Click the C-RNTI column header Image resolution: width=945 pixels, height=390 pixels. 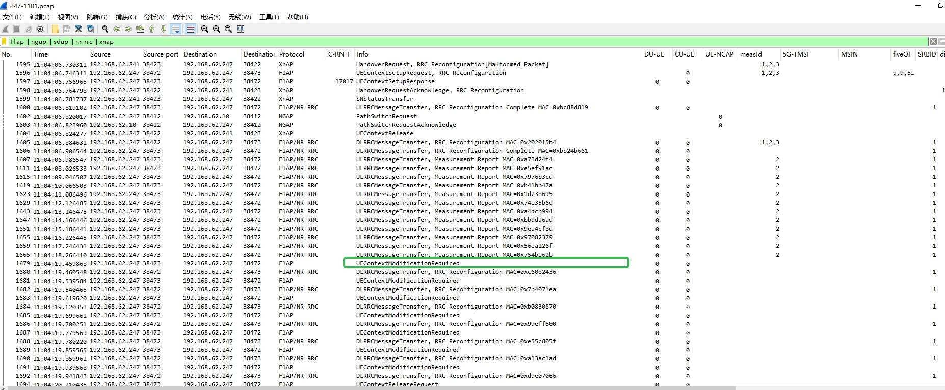point(339,54)
